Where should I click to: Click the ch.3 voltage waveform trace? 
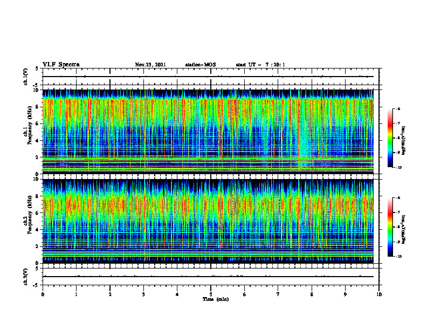(x=208, y=277)
